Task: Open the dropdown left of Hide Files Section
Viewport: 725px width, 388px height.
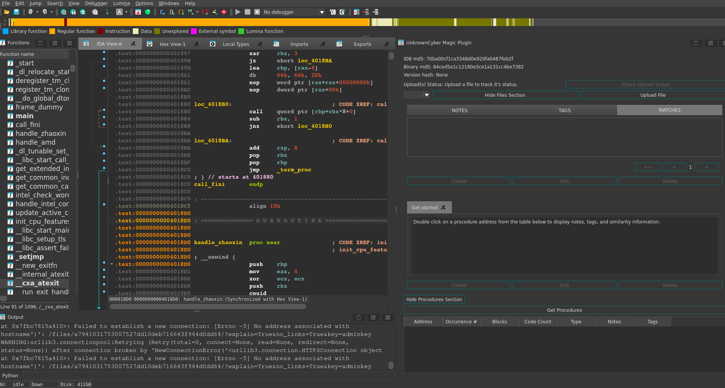Action: 427,95
